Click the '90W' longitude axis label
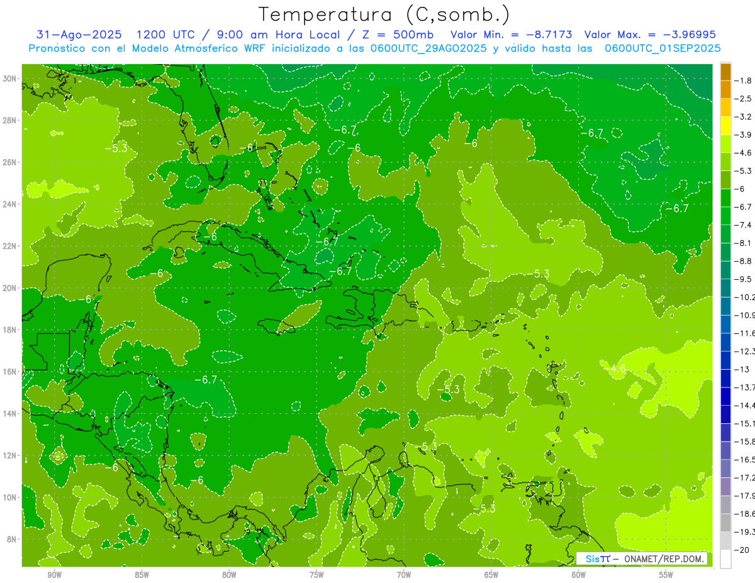The image size is (755, 583). coord(54,575)
